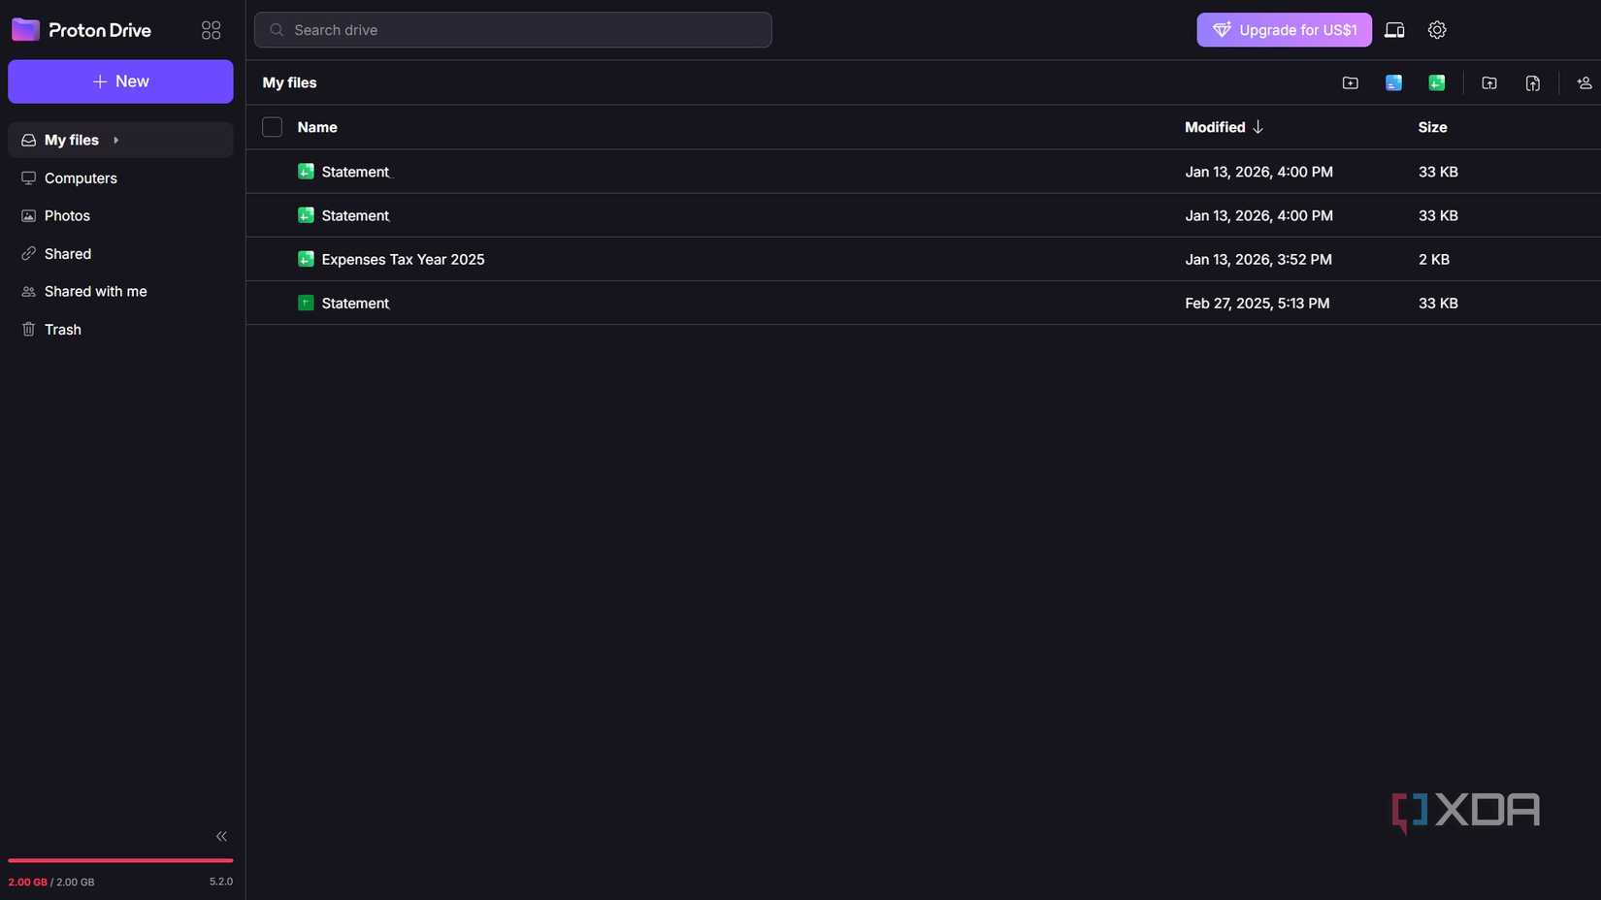1601x900 pixels.
Task: Collapse the sidebar with double chevron
Action: coord(221,836)
